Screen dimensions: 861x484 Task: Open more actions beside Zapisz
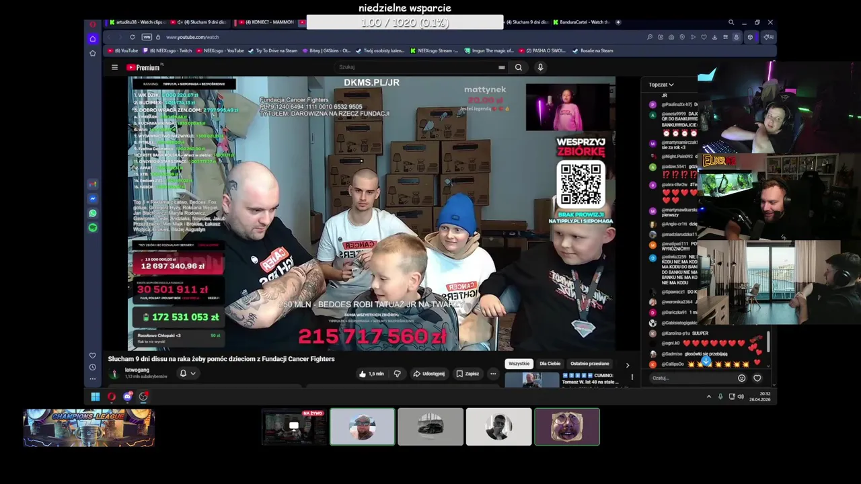click(x=493, y=374)
